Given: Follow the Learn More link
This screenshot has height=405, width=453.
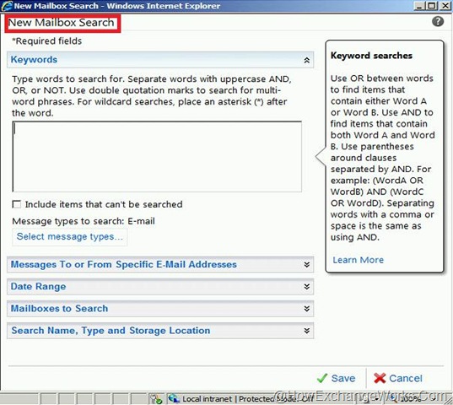Looking at the screenshot, I should [358, 260].
